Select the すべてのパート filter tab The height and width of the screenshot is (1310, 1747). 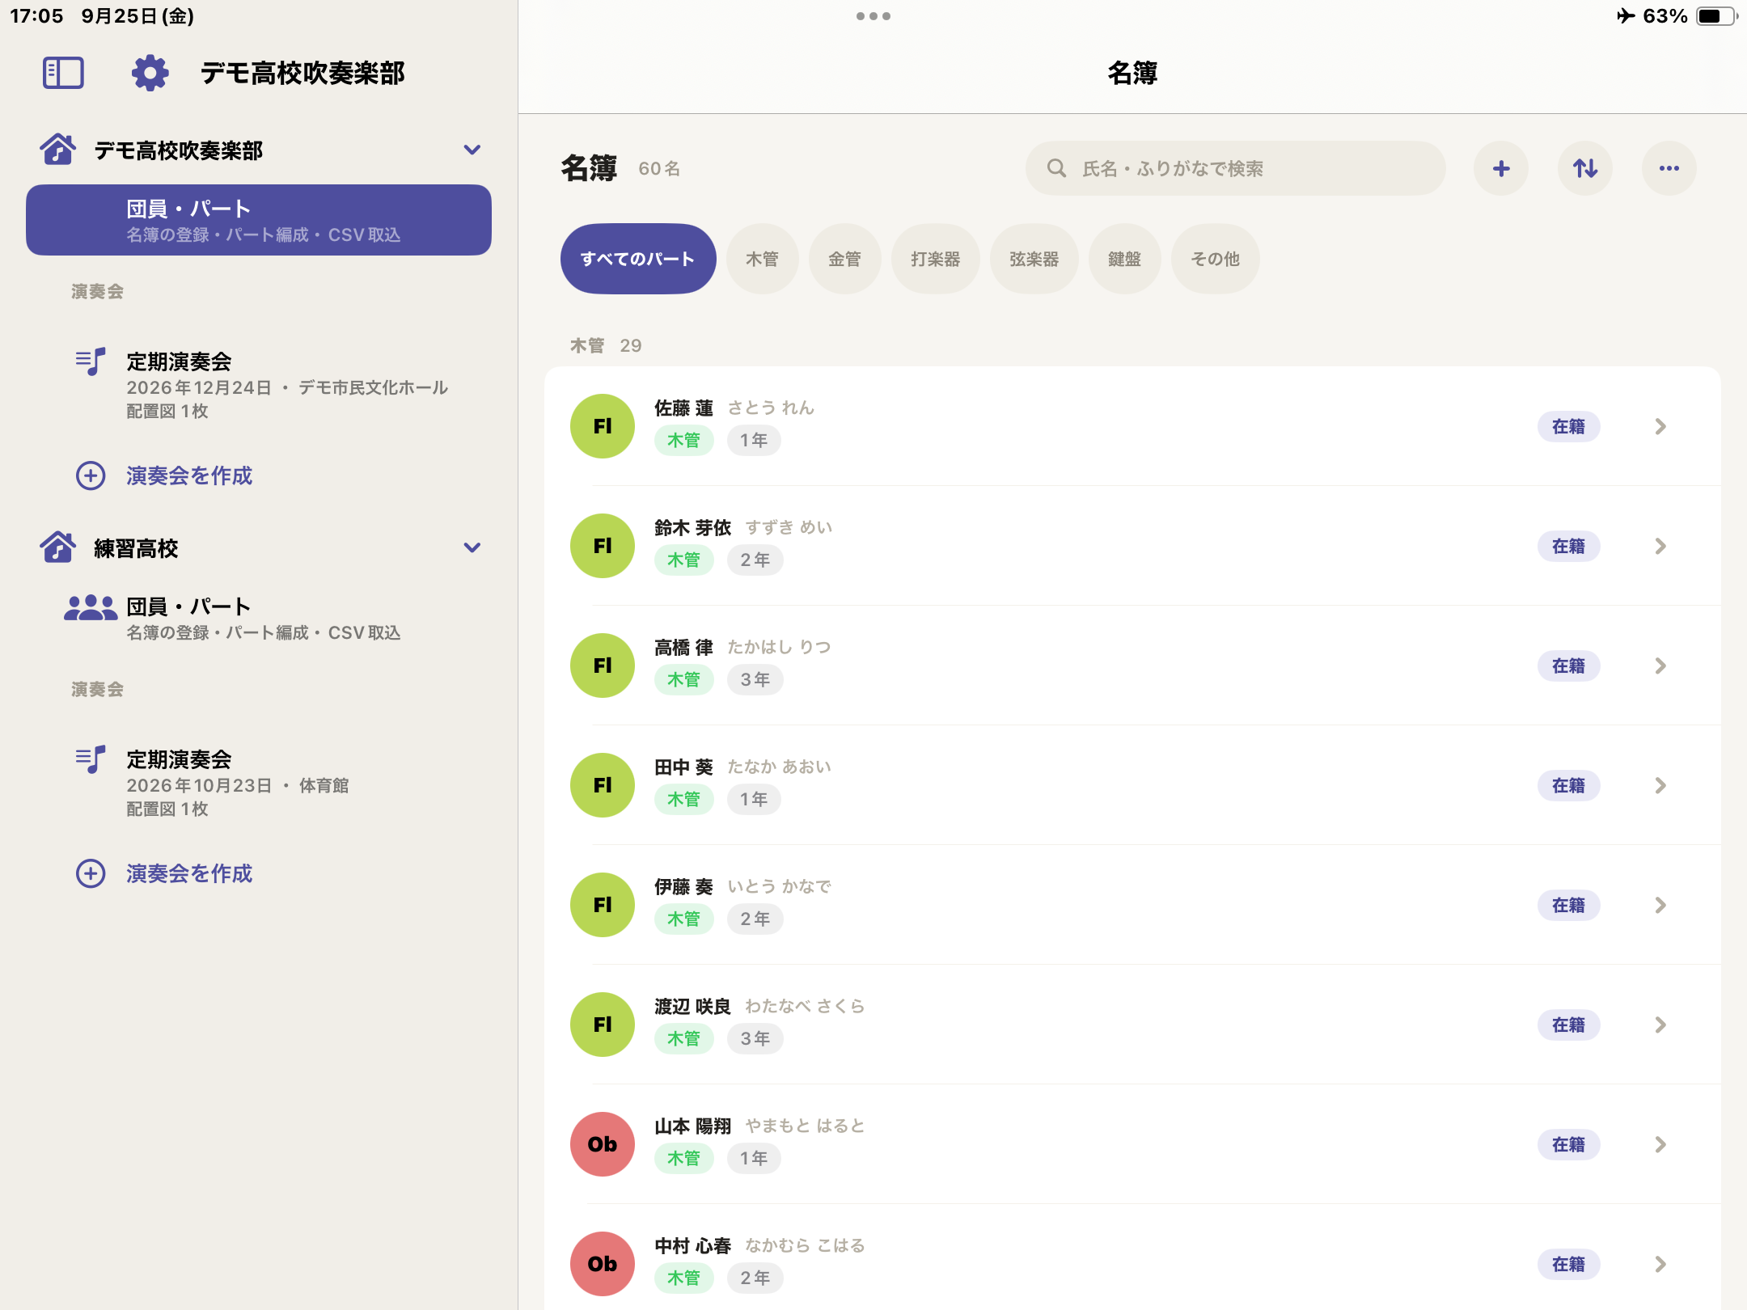[638, 259]
